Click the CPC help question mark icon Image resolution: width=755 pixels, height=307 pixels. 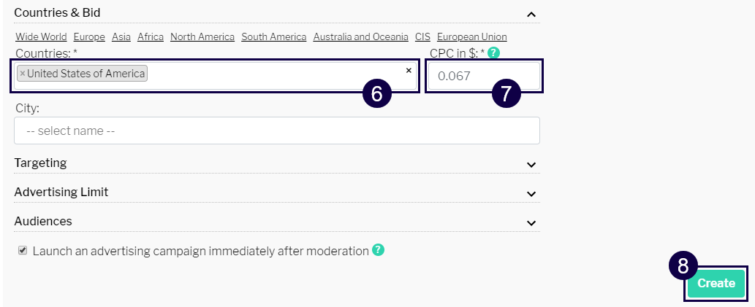click(x=494, y=53)
